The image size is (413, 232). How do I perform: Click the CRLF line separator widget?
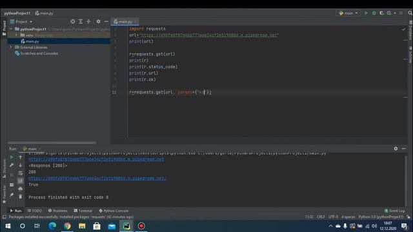point(321,217)
